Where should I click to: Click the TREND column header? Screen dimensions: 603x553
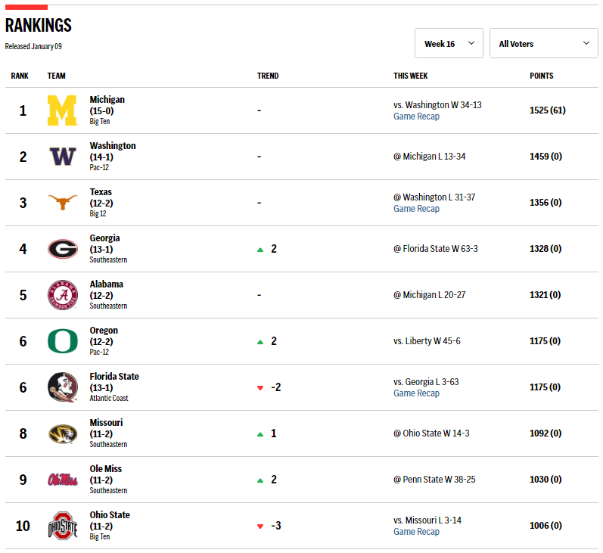point(268,76)
